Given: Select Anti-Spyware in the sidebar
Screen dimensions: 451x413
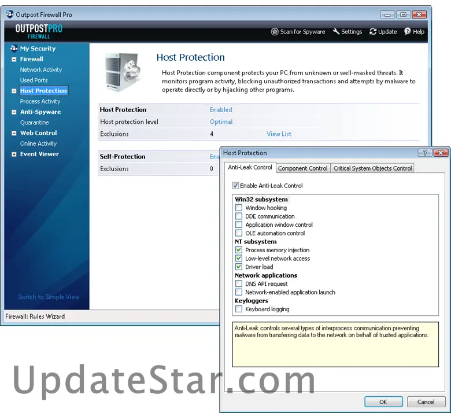Looking at the screenshot, I should pos(40,112).
